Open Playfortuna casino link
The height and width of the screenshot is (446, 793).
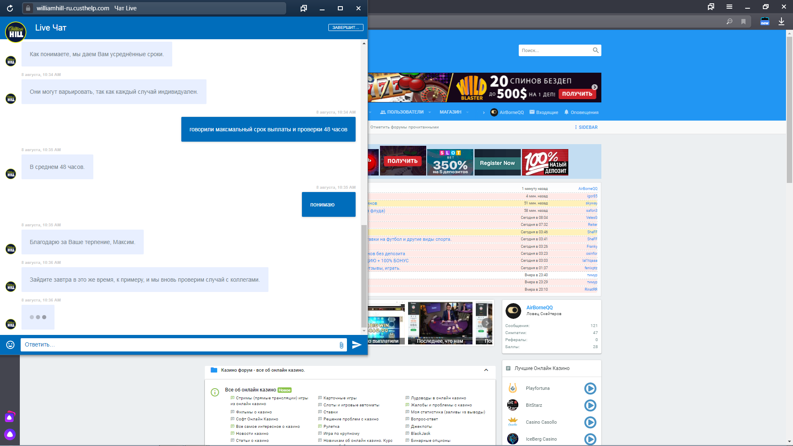click(537, 388)
